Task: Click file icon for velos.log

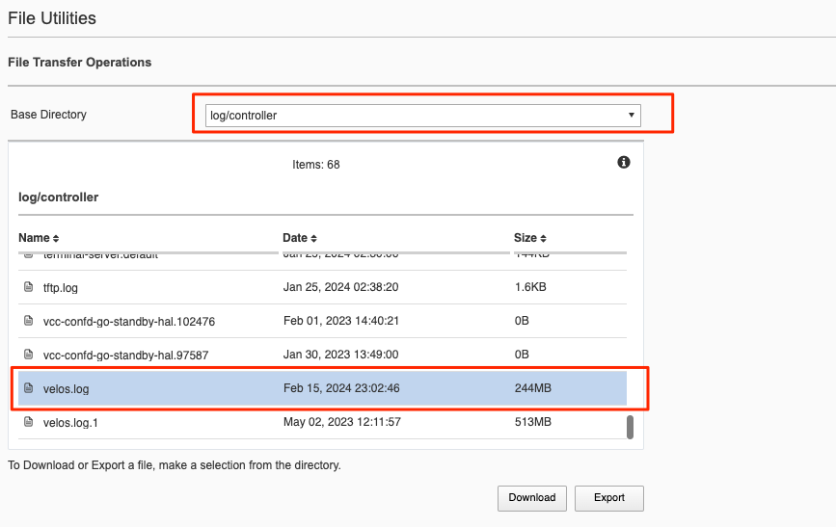Action: click(x=29, y=388)
